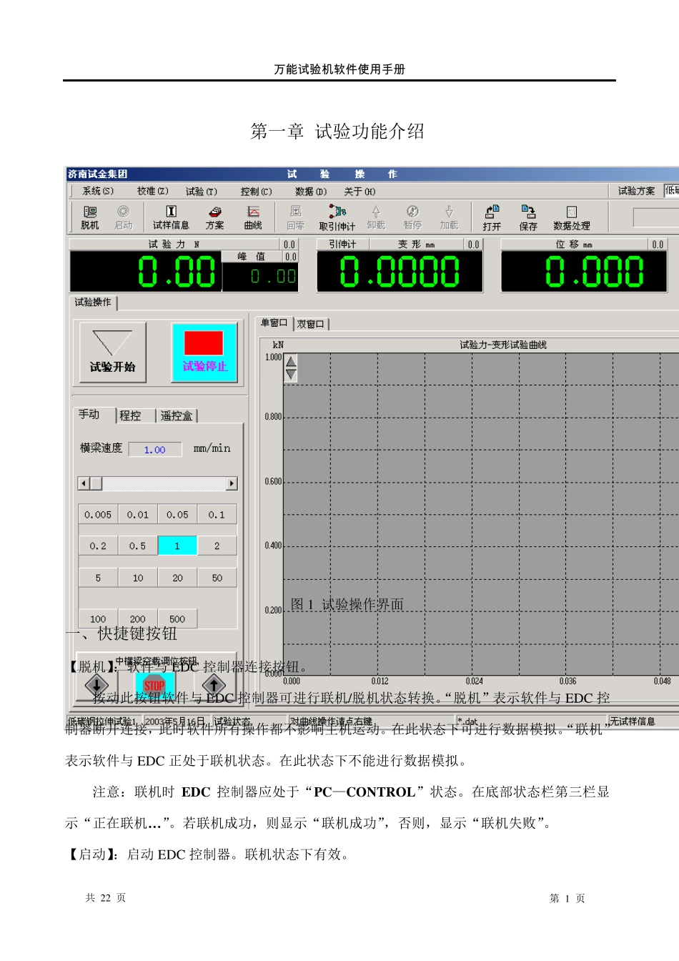Select speed preset 100
The height and width of the screenshot is (961, 679).
[98, 619]
